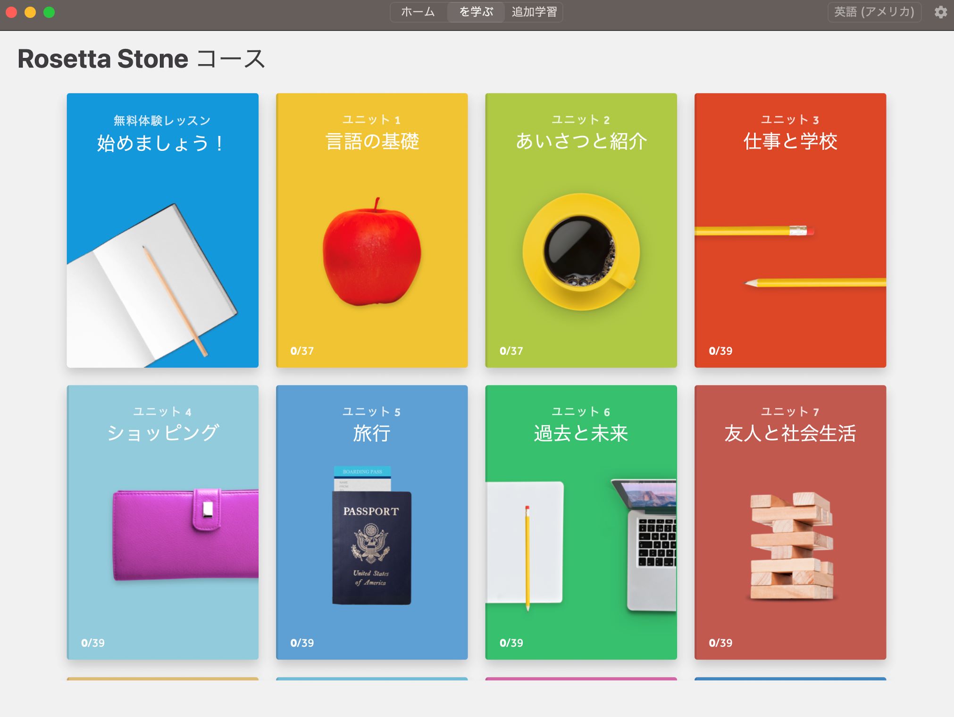Click 0/39 progress on 仕事と学校 card
Screen dimensions: 954x717
point(720,350)
